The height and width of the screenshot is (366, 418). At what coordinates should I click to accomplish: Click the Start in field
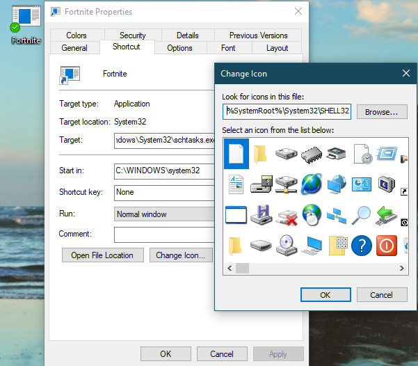pos(164,171)
